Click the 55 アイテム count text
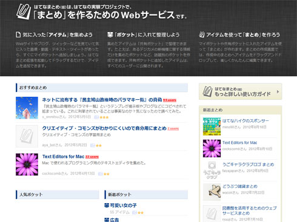The image size is (297, 222). (119, 212)
